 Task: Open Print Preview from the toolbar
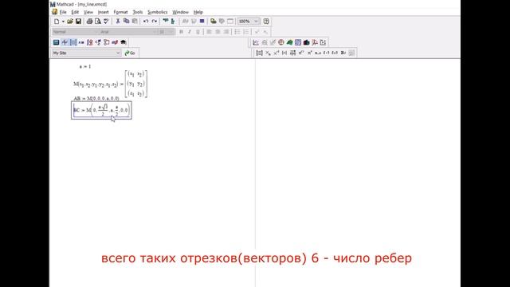[x=97, y=22]
